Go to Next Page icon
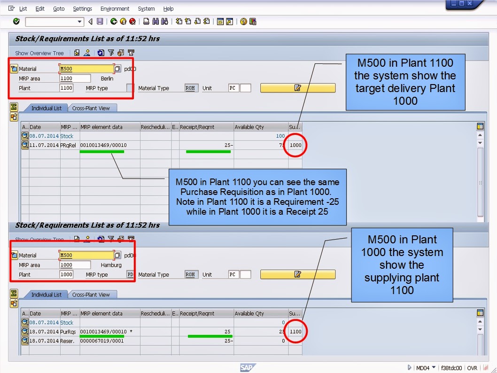 (x=197, y=21)
